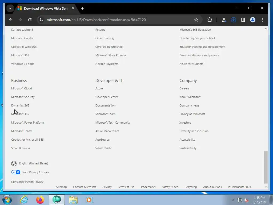Open the Consumer Health Privacy link

(27, 182)
